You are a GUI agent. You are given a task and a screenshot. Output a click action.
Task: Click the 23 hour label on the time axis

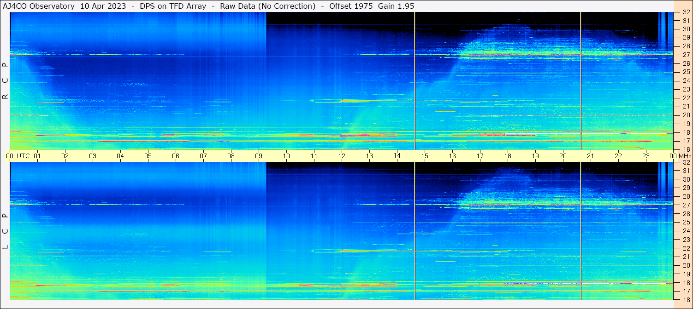(x=646, y=156)
